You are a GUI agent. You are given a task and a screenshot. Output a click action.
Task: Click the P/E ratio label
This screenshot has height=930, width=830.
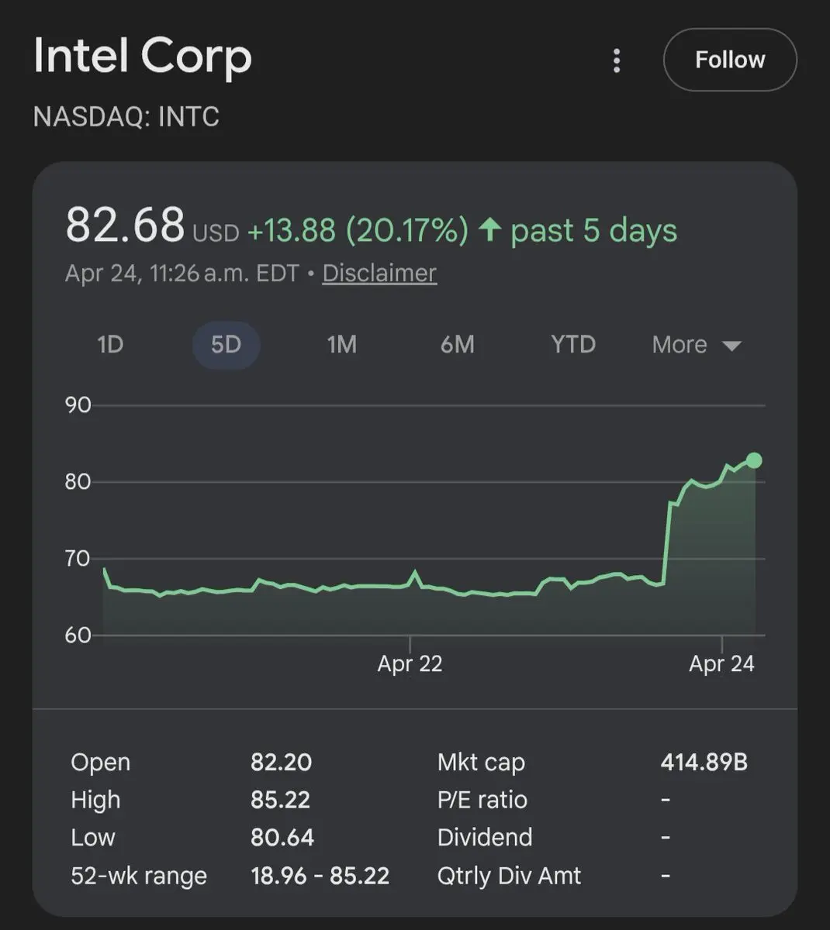(x=482, y=800)
